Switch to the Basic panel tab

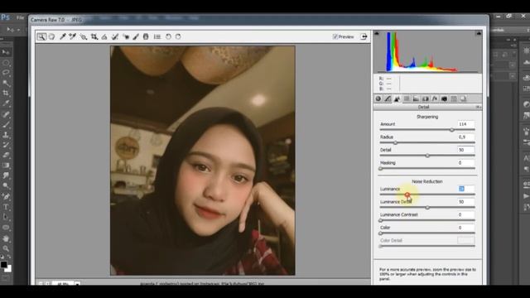[378, 99]
